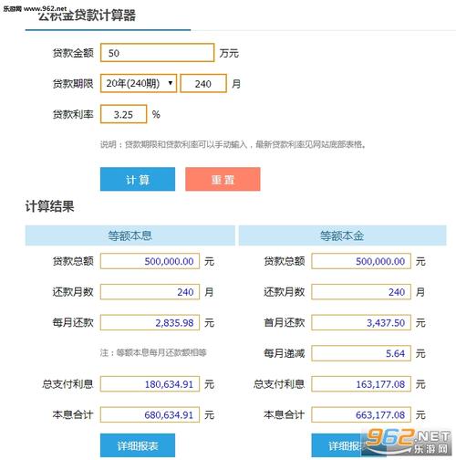Image resolution: width=456 pixels, height=460 pixels.
Task: Click 等额本金 本息合计 field 663,177.08
Action: pos(361,414)
